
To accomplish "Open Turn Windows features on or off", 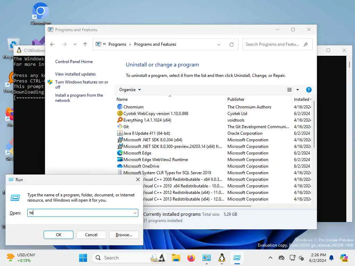I will (x=82, y=85).
